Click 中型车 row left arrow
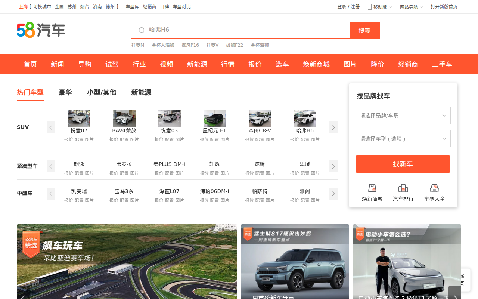This screenshot has height=299, width=478. coord(51,194)
